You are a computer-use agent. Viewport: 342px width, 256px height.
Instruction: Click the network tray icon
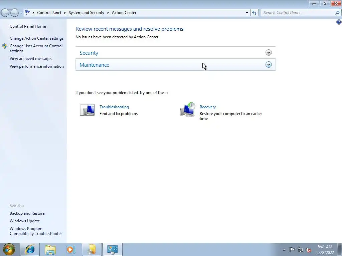pos(300,250)
